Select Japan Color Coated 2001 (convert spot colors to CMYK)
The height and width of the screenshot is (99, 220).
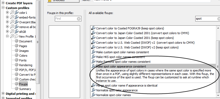pyautogui.click(x=142, y=33)
